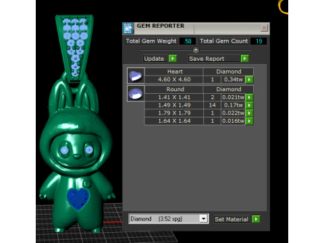Click the '4.60 X 4.60' size cell
324x243 pixels.
tap(174, 80)
